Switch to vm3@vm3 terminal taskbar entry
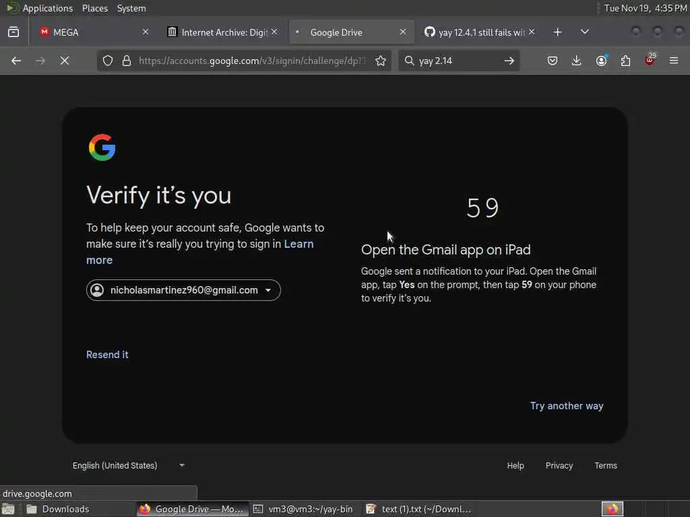The width and height of the screenshot is (690, 517). (x=305, y=509)
